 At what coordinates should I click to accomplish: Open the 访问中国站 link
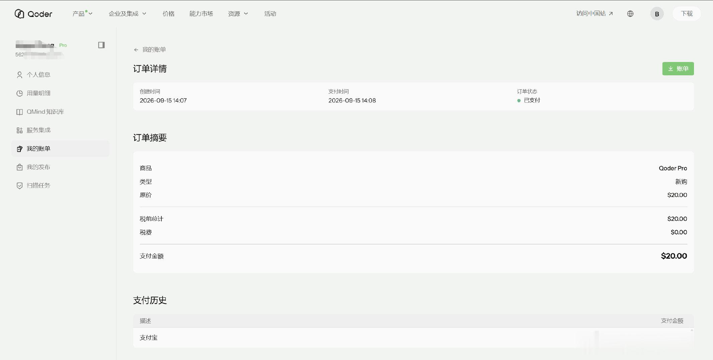594,14
